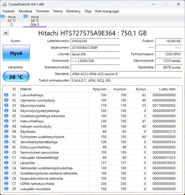Click status orb for 04 Käynnistys/pysäytyskertoja
185x195 pixels.
coord(6,111)
